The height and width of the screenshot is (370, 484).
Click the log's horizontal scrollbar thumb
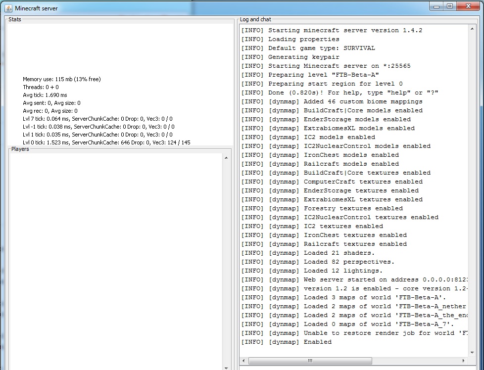point(311,361)
